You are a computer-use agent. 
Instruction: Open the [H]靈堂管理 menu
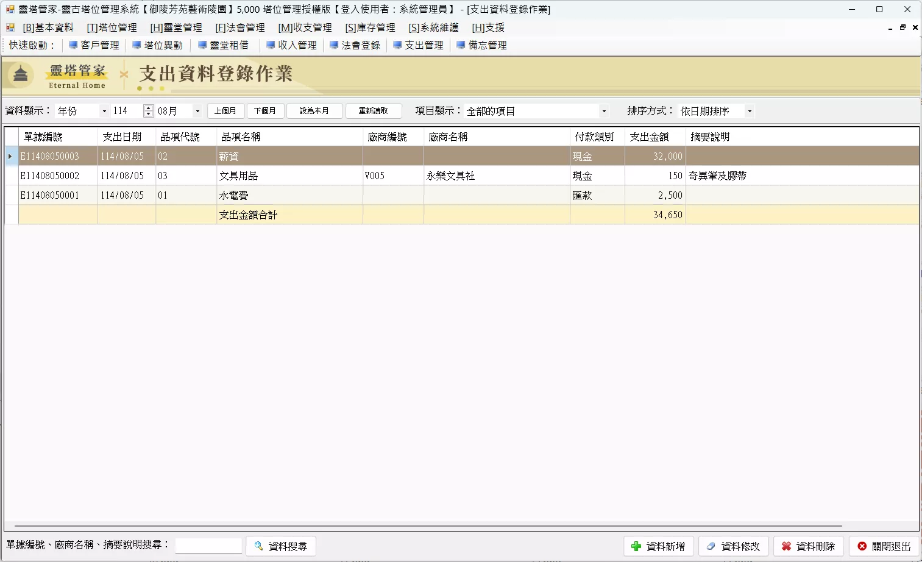click(x=176, y=27)
